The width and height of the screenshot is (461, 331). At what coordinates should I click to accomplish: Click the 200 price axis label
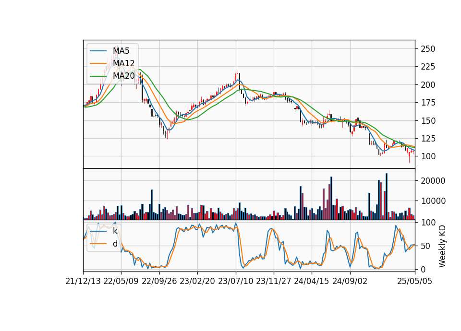point(428,84)
